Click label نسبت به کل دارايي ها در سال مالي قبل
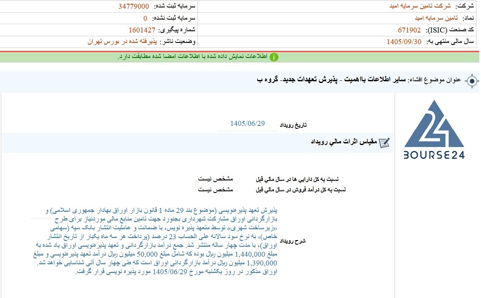The width and height of the screenshot is (481, 298). tap(297, 179)
